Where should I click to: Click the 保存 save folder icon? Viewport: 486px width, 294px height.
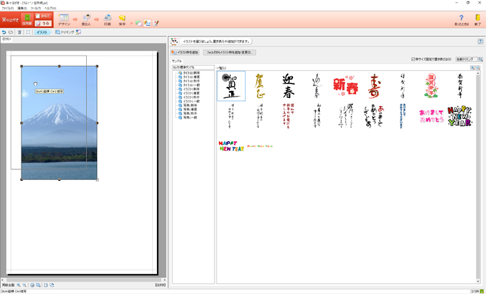pos(122,19)
